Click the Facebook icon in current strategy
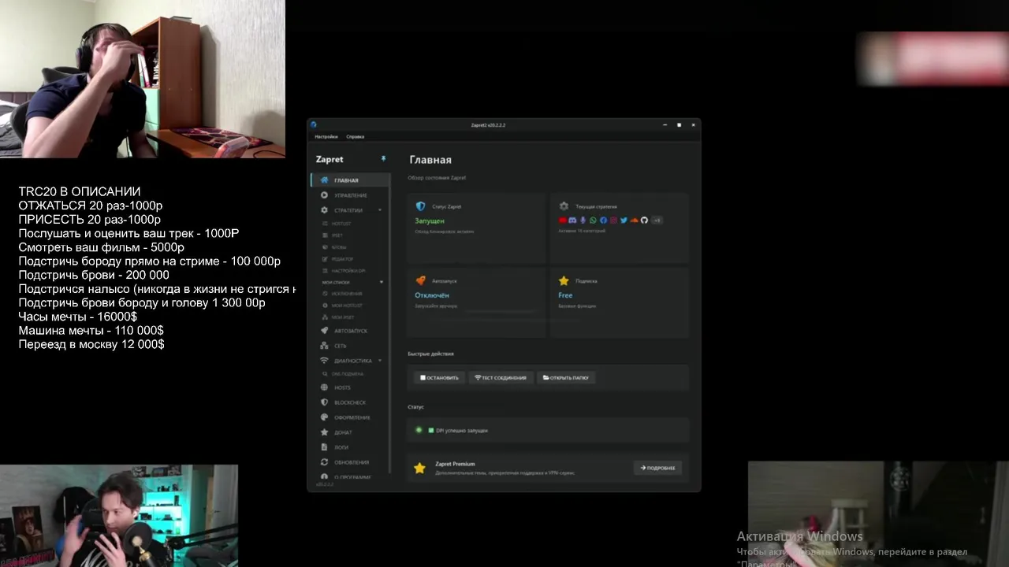Image resolution: width=1009 pixels, height=567 pixels. click(603, 220)
